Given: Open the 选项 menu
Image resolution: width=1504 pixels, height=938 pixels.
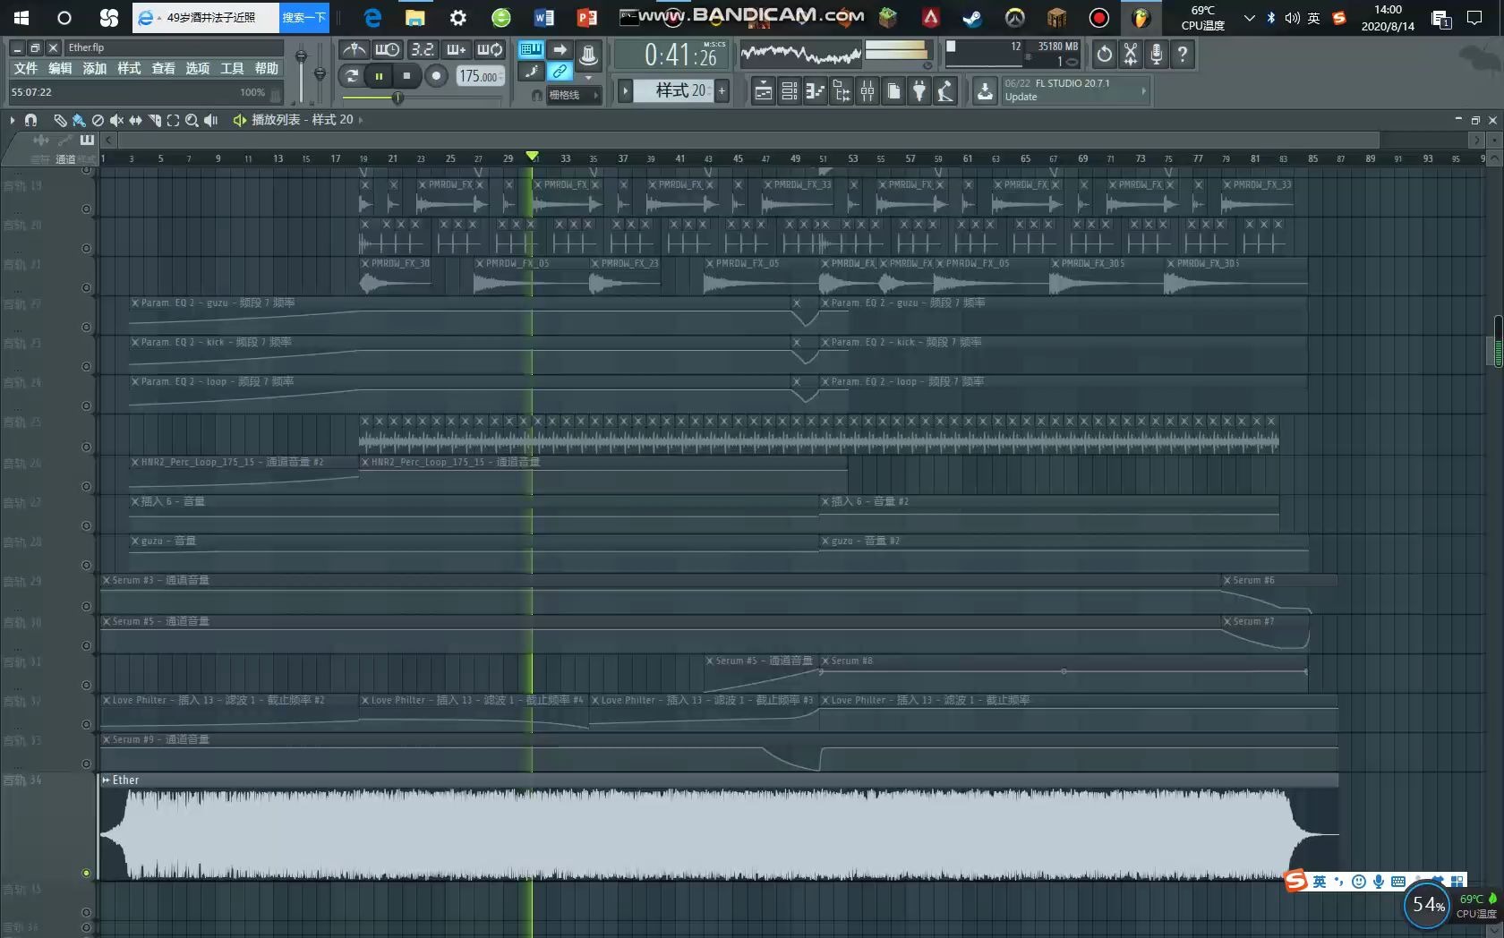Looking at the screenshot, I should [x=197, y=69].
